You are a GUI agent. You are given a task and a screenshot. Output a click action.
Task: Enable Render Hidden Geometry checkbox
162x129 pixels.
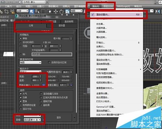41,94
